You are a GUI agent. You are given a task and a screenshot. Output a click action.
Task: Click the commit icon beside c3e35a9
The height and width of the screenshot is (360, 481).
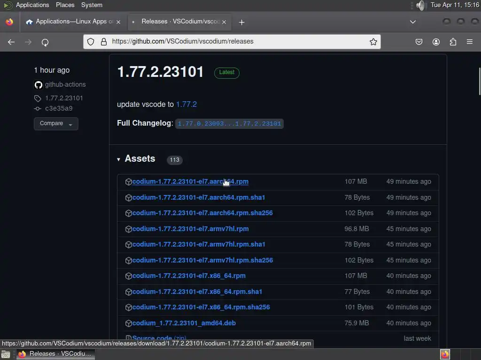click(38, 109)
